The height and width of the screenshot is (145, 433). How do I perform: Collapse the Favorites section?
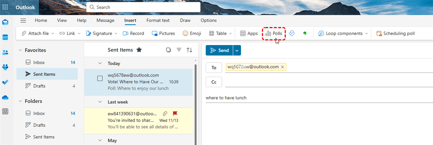coord(20,50)
